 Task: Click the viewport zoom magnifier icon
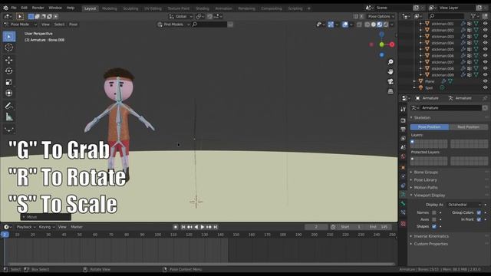390,62
